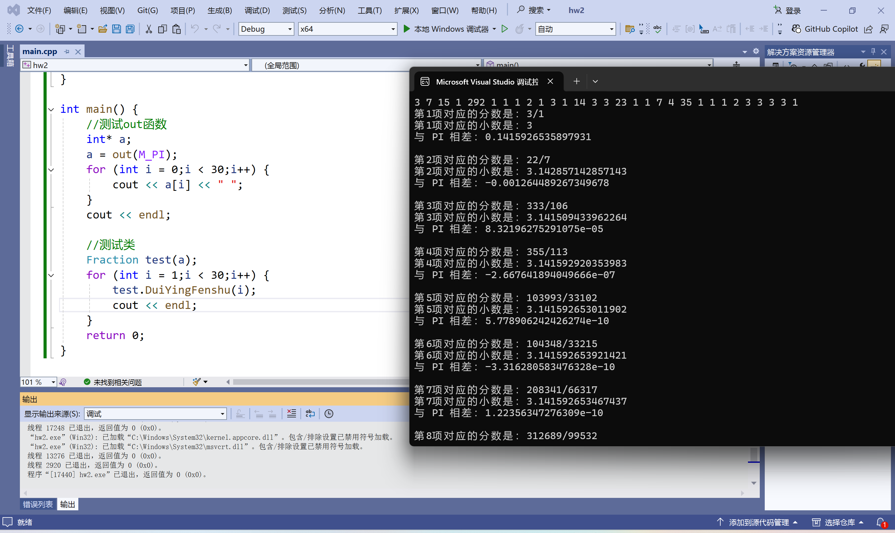Image resolution: width=895 pixels, height=533 pixels.
Task: Click the GitHub Copilot icon
Action: (x=796, y=29)
